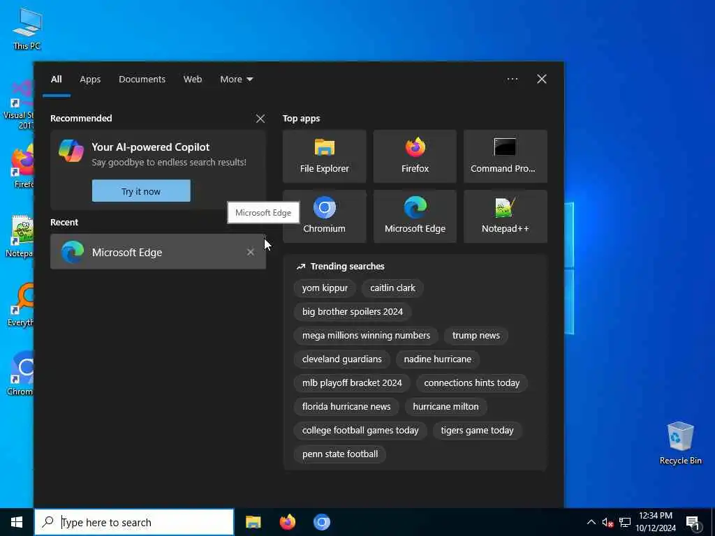
Task: Search trending topic cleveland guardians
Action: 342,359
